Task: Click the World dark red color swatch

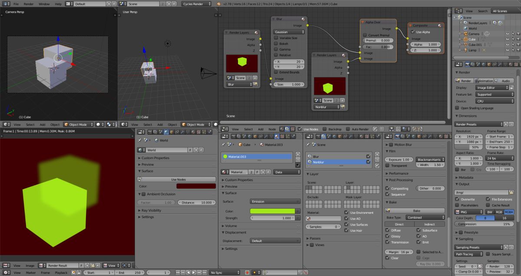Action: [x=196, y=186]
